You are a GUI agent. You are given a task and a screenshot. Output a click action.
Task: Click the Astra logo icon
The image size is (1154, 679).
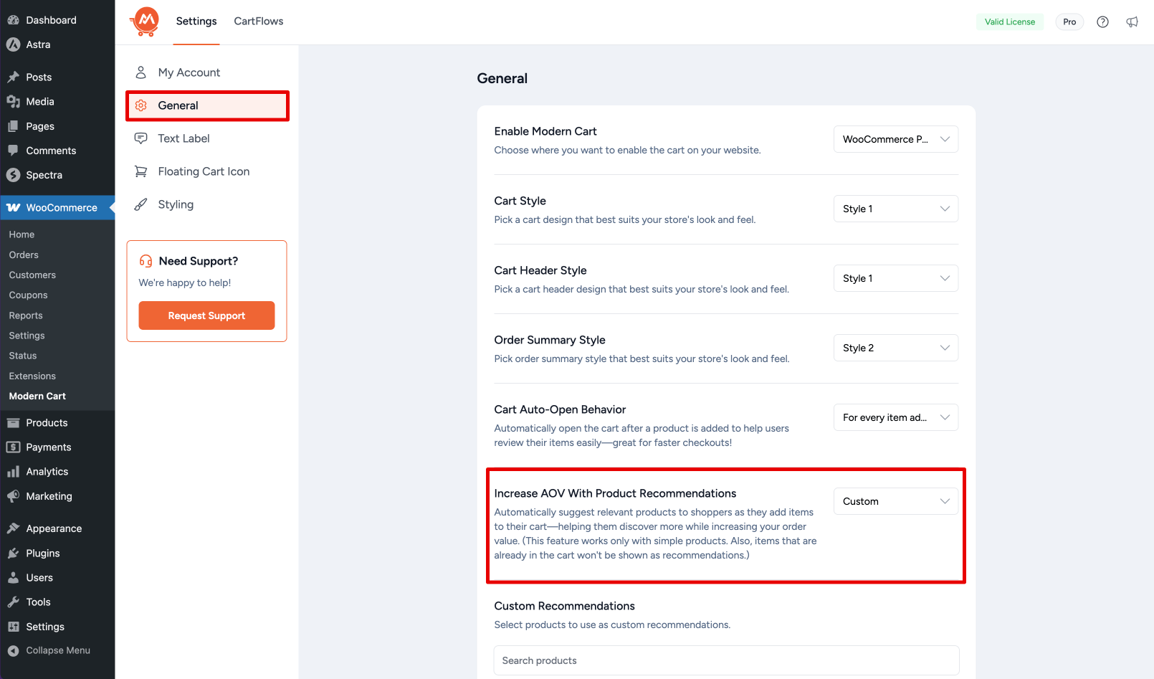click(13, 44)
